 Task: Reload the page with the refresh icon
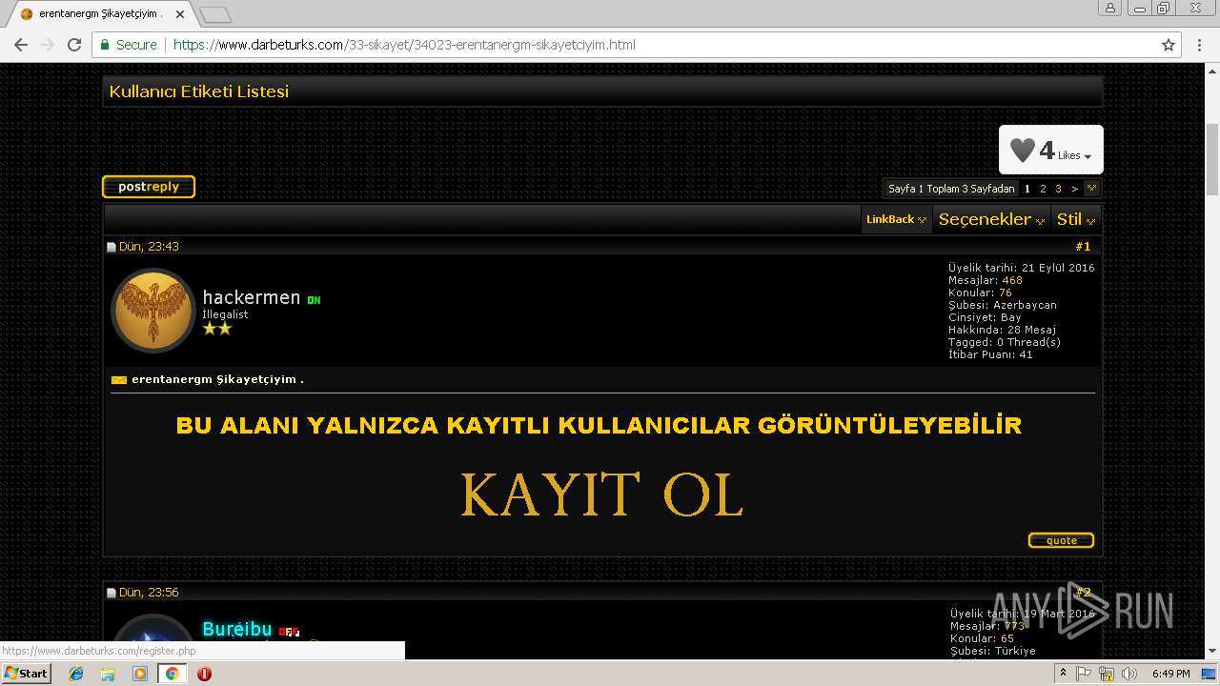click(73, 45)
